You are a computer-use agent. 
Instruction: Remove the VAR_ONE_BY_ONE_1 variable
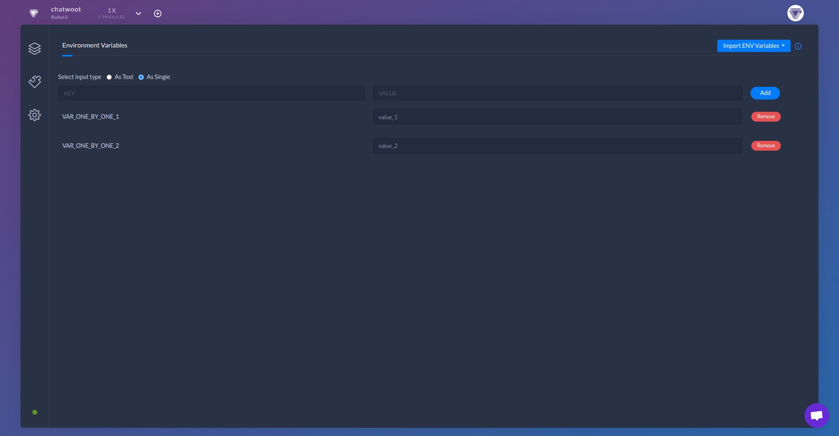(765, 117)
